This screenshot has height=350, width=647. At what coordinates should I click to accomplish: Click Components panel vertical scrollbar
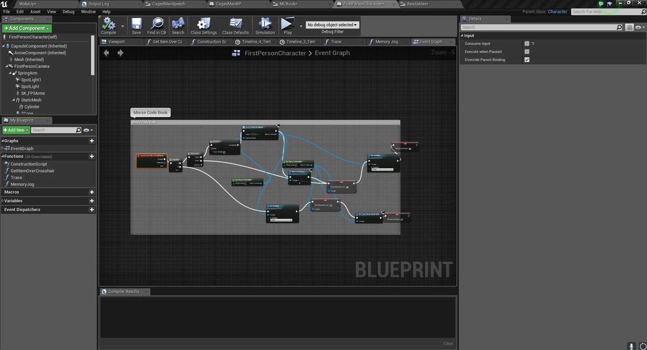(93, 54)
